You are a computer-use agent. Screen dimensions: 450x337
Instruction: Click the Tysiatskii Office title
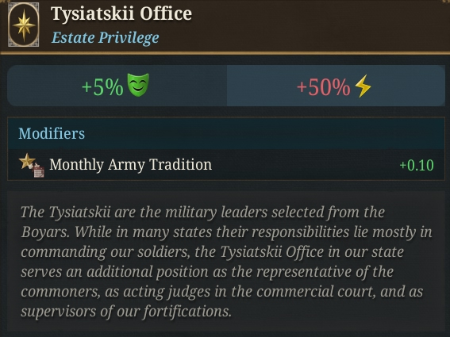(121, 13)
